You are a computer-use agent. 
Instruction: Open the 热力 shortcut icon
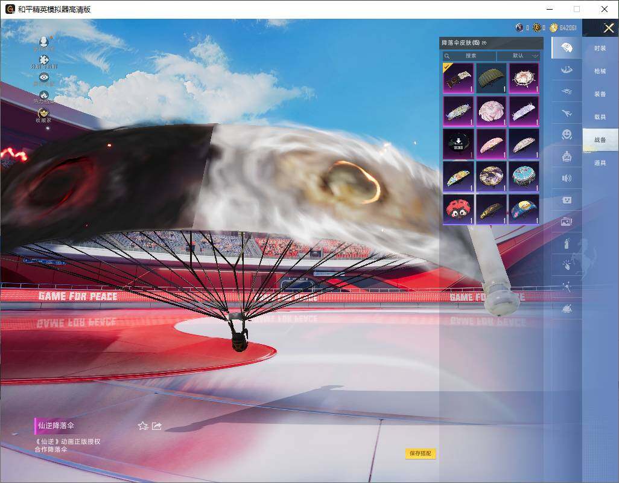coord(44,95)
